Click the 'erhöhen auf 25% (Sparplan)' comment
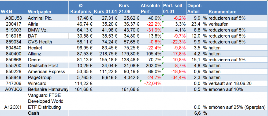The image size is (268, 116). 237,107
